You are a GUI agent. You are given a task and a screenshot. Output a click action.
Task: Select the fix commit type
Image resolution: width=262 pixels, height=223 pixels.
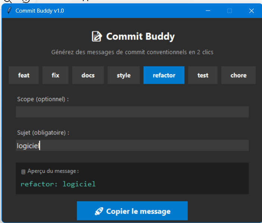point(55,75)
